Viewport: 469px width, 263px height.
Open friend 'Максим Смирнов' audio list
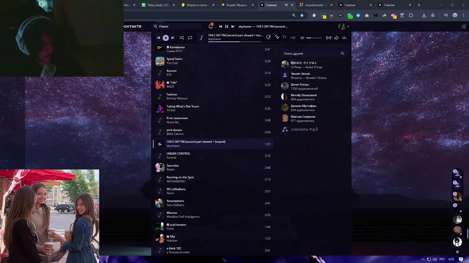click(313, 118)
